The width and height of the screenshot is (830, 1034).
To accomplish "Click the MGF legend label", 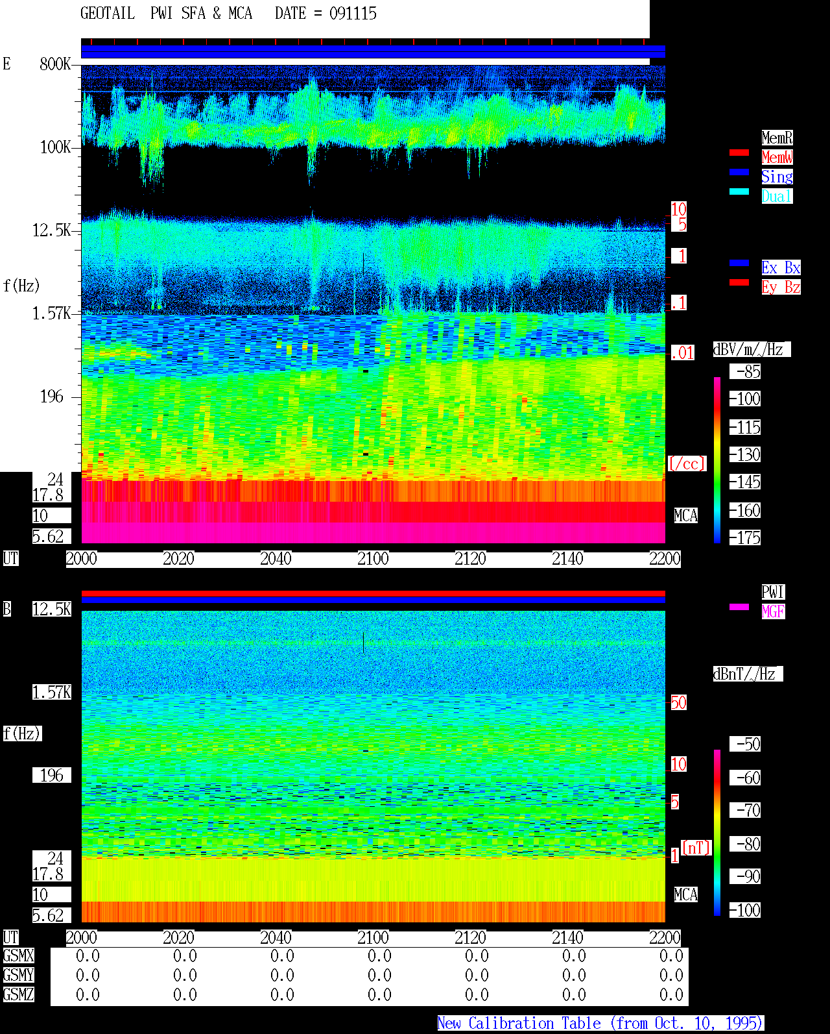I will tap(773, 611).
